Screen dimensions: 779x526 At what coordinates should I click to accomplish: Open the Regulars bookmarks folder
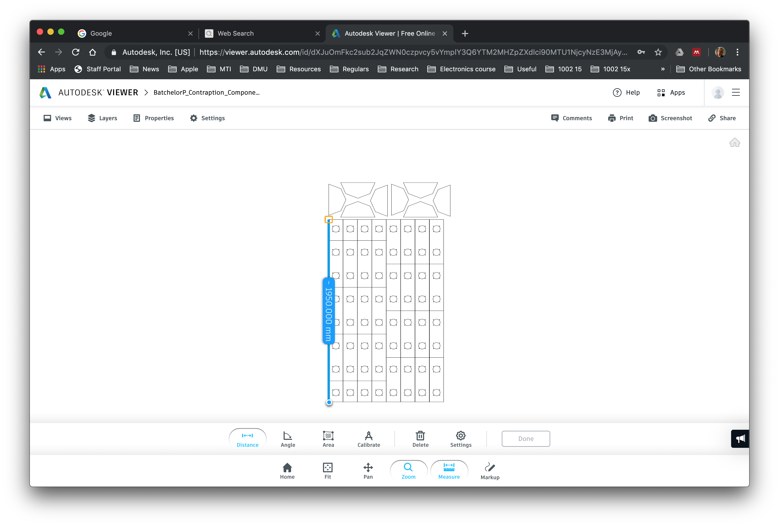349,69
